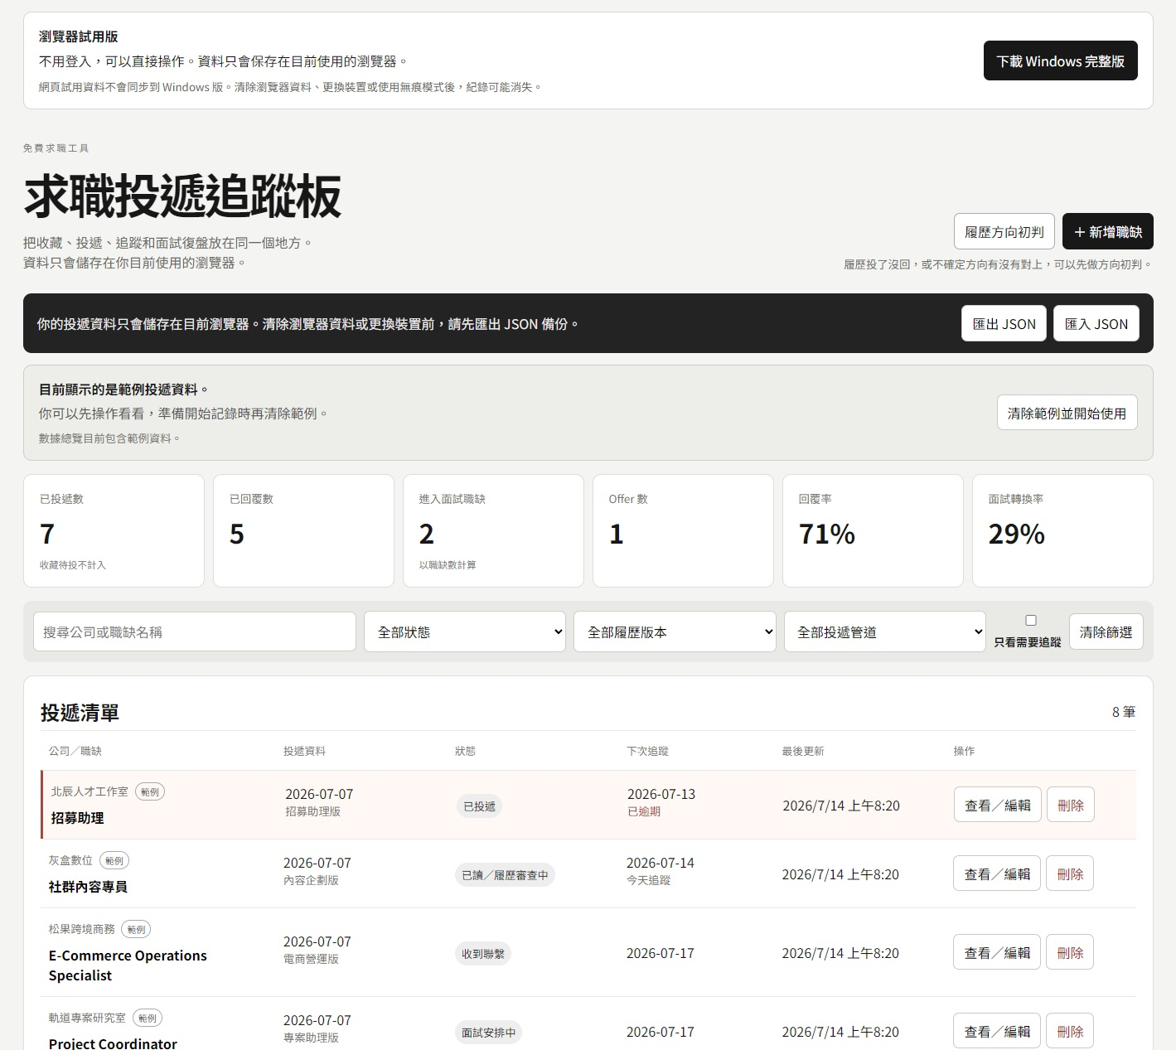Click the 範例 tag beside 北辰人才工作室
Screen dimensions: 1176x1050
coord(150,791)
